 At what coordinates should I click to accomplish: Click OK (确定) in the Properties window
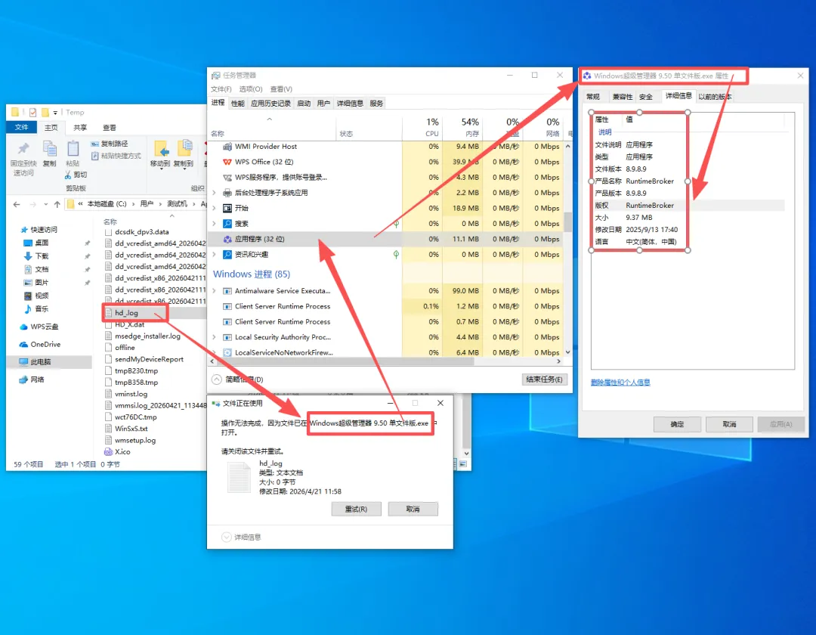click(677, 424)
